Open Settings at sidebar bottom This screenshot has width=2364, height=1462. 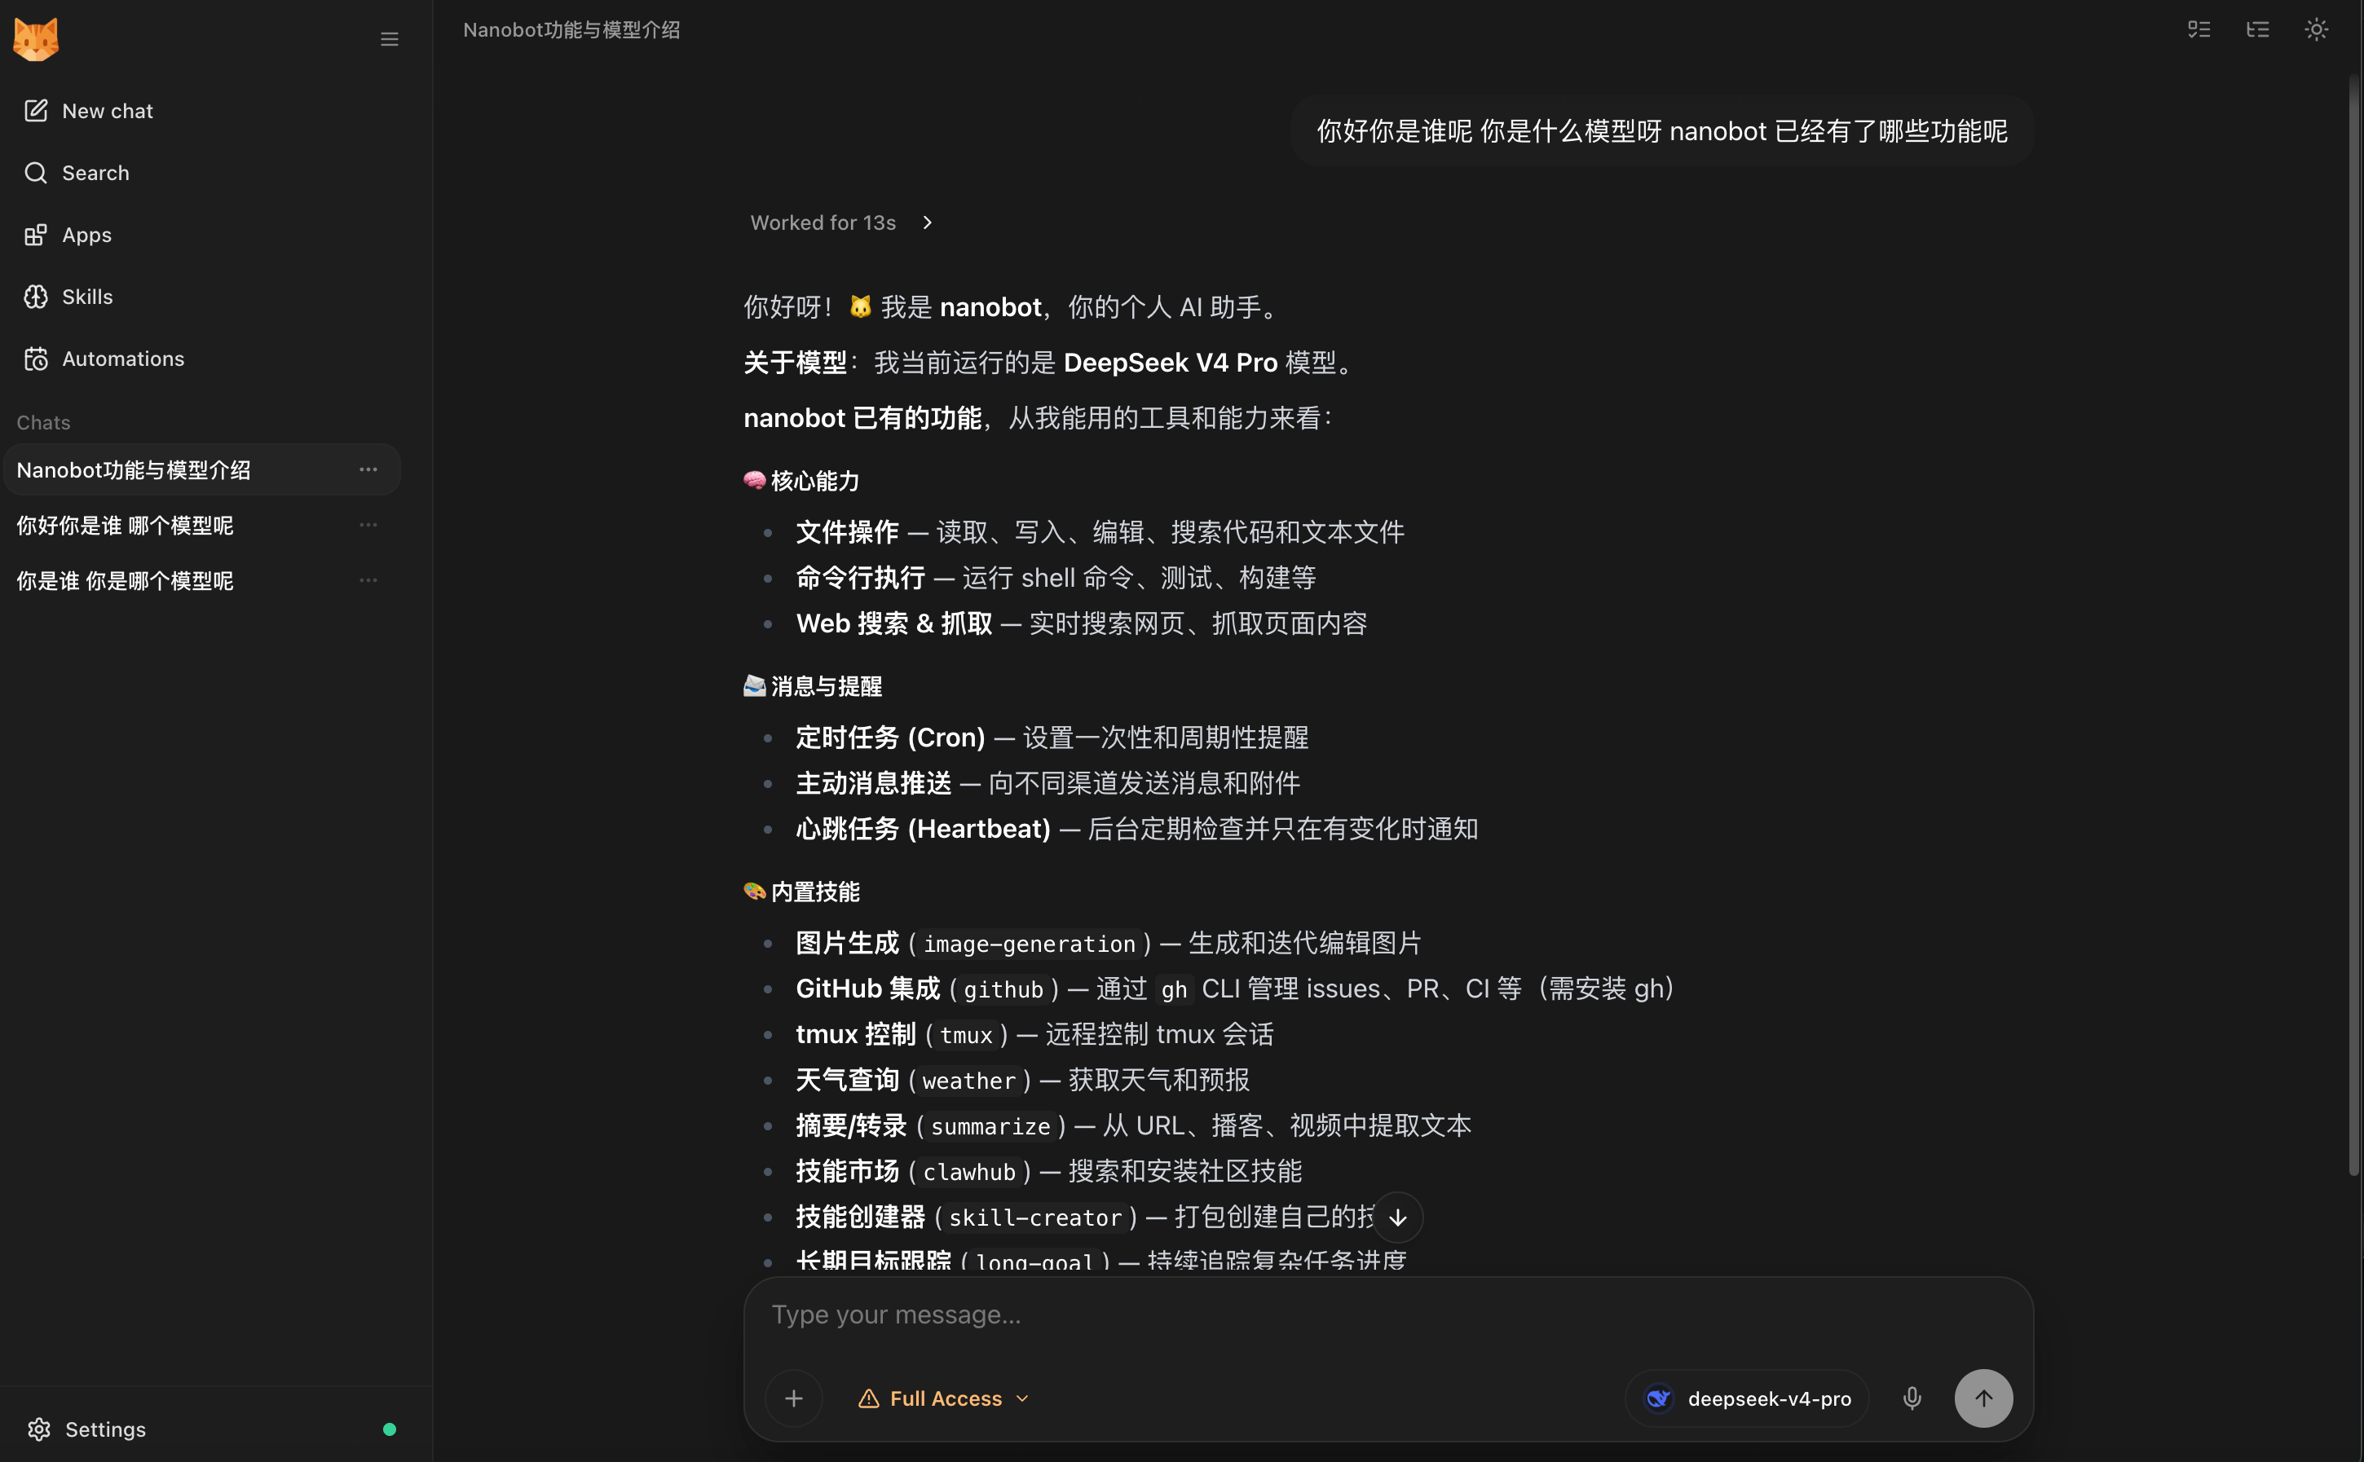(x=87, y=1429)
